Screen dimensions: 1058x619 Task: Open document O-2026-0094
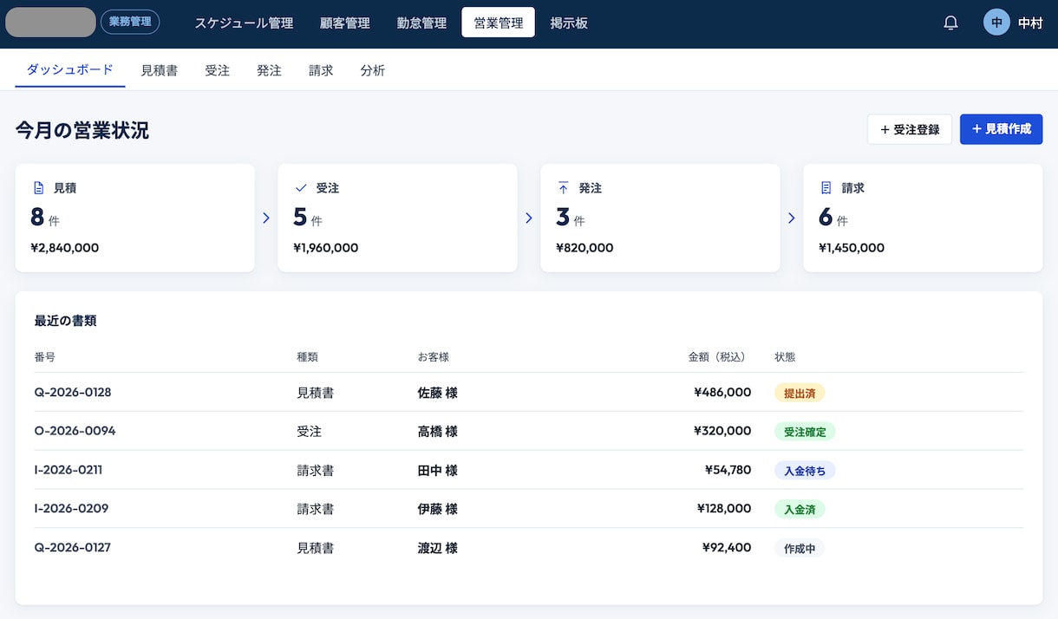point(75,431)
